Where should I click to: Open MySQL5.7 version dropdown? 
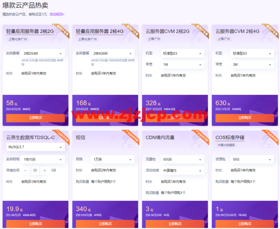[35, 147]
